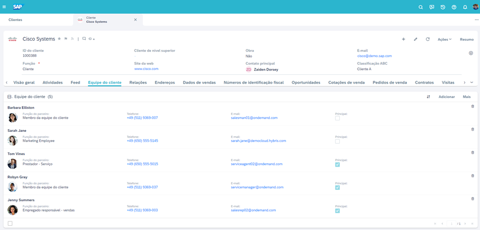Click the sort icon in the team list
This screenshot has width=480, height=230.
429,97
